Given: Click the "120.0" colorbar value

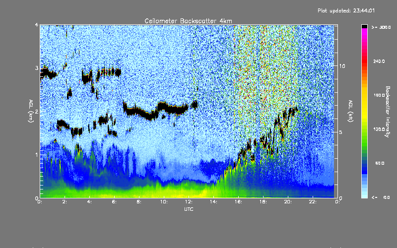Looking at the screenshot, I should point(379,129).
